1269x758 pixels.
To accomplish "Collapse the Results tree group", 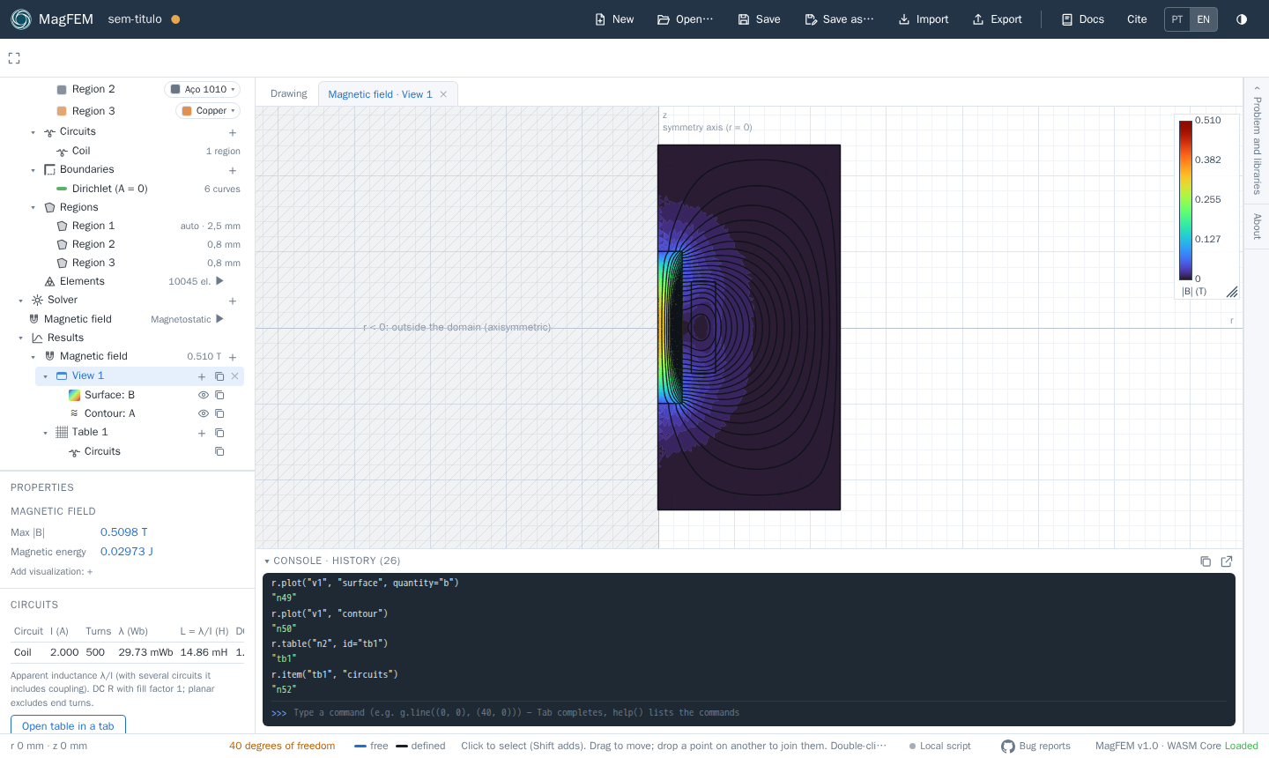I will point(21,338).
